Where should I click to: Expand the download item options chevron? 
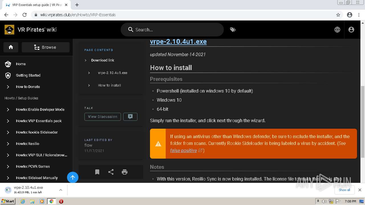(60, 190)
